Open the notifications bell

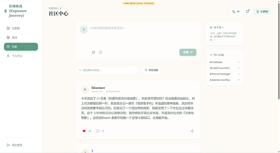click(247, 12)
